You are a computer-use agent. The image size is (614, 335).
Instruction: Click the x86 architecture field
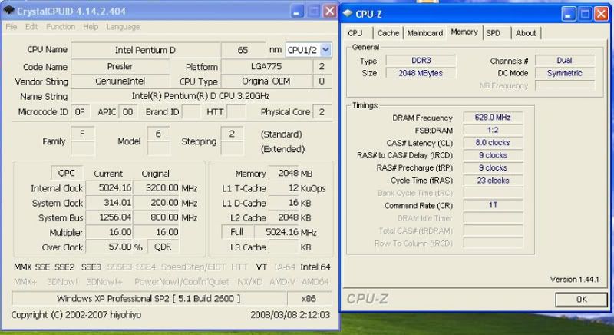coord(309,299)
